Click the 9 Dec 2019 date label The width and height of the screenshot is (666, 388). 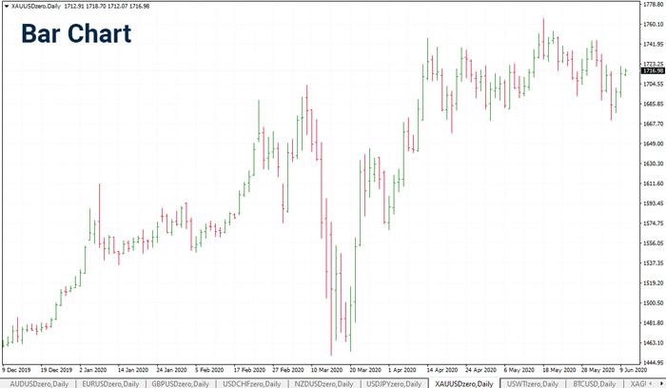click(17, 368)
